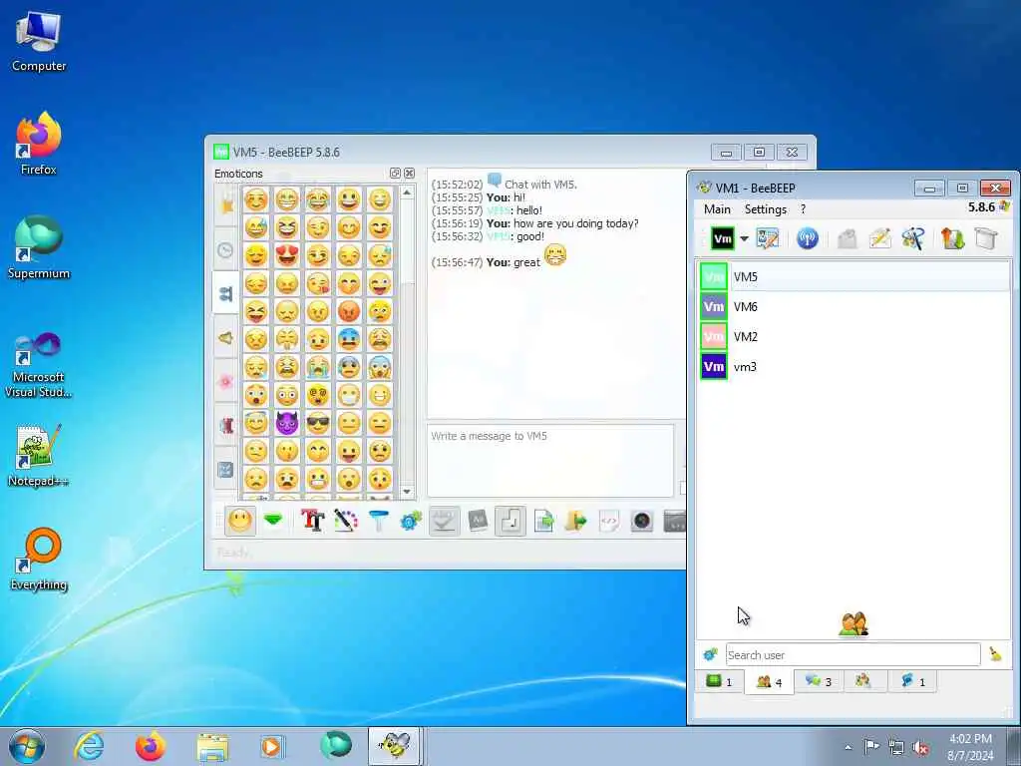Screen dimensions: 1021x766
Task: Show hidden tray icons arrow
Action: coord(848,747)
